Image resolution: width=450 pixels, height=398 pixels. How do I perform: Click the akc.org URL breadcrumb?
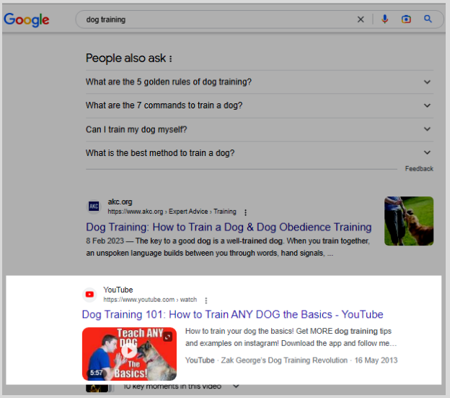pos(172,212)
